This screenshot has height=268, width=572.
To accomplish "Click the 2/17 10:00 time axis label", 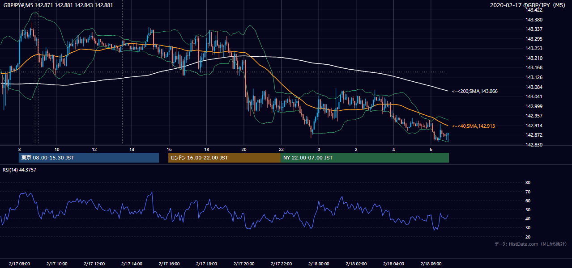I will click(57, 264).
